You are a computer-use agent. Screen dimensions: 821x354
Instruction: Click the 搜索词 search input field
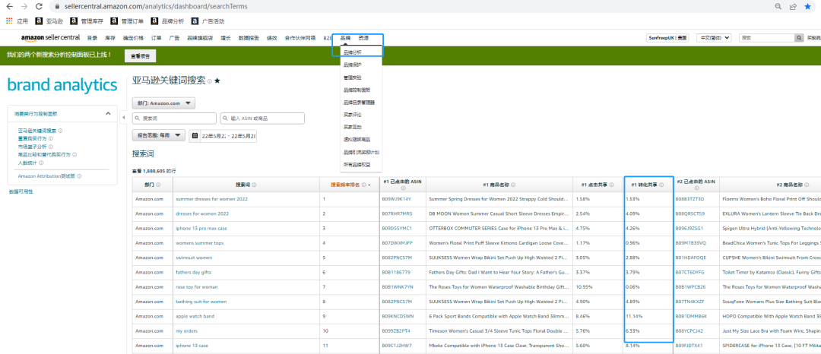[x=174, y=119]
